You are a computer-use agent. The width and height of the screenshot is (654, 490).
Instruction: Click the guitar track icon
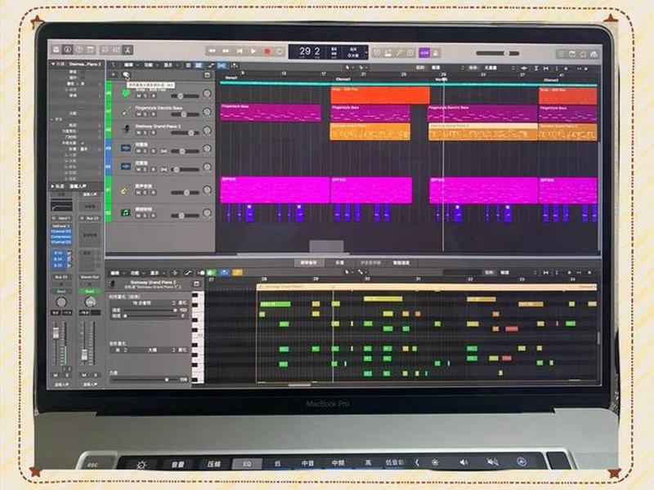(125, 190)
